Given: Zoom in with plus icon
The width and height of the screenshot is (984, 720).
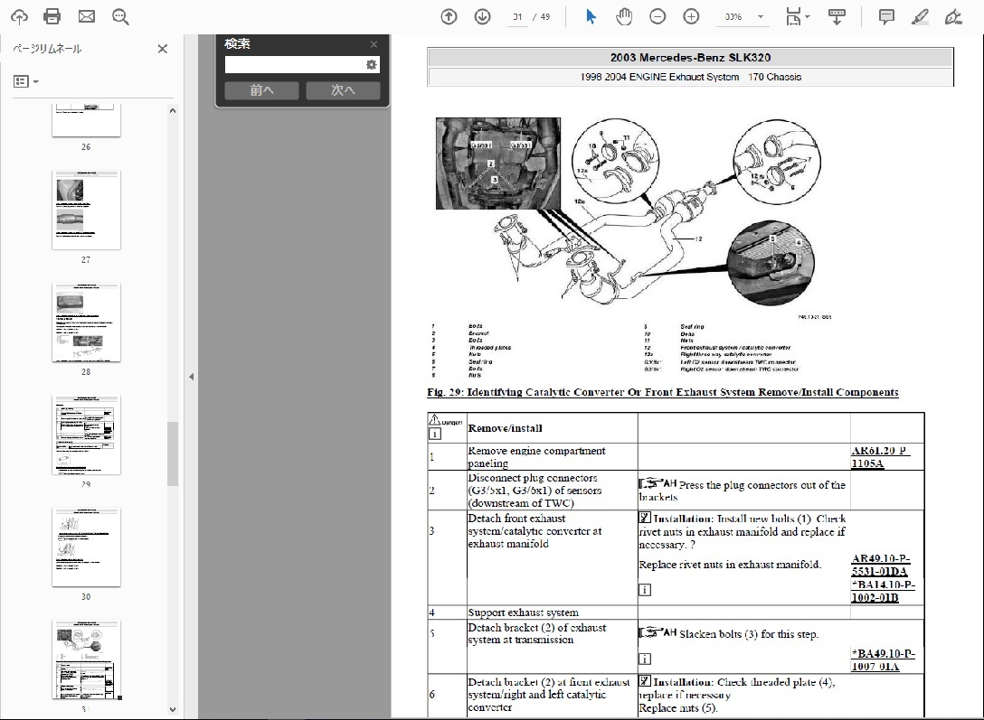Looking at the screenshot, I should pos(691,16).
